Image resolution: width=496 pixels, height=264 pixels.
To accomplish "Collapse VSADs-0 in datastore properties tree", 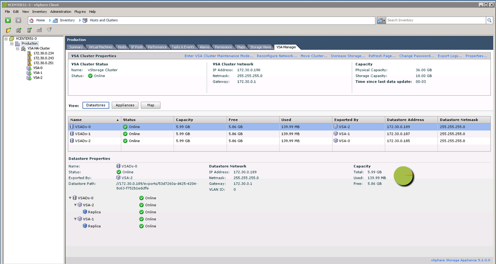I will pyautogui.click(x=70, y=198).
